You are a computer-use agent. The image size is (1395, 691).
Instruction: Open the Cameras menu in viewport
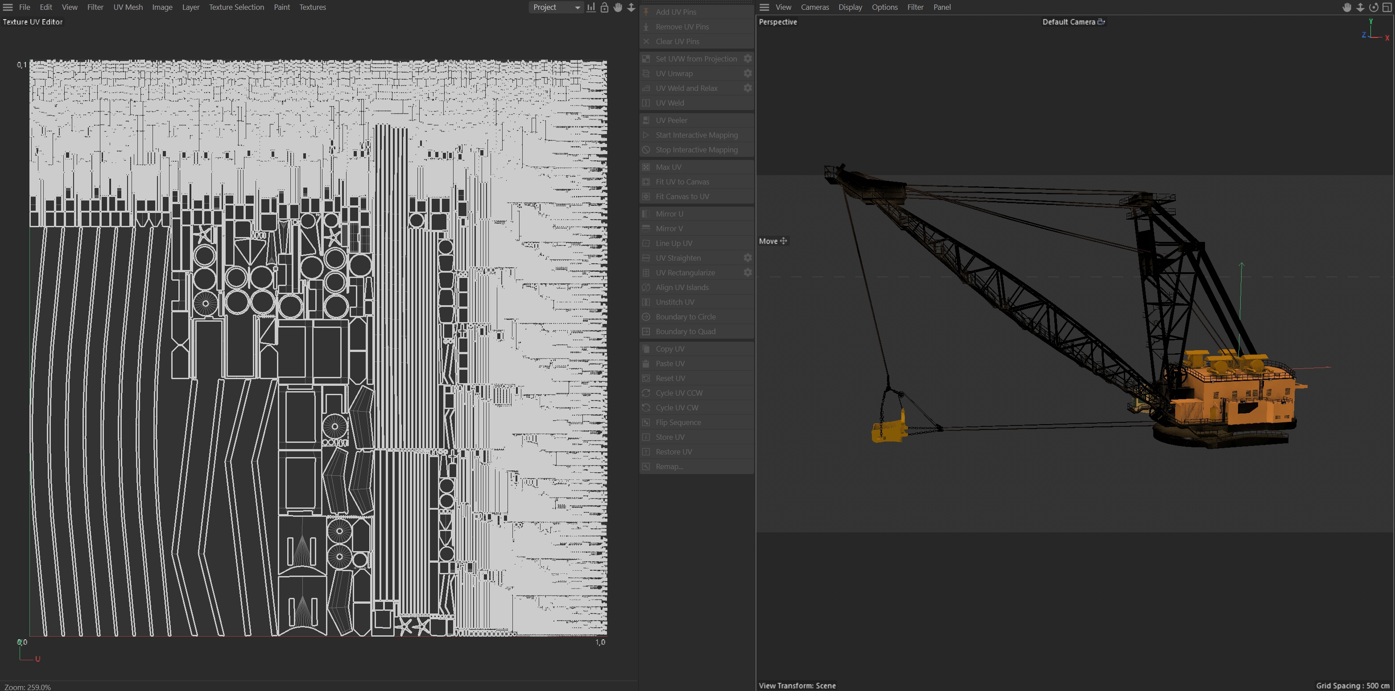[x=814, y=7]
